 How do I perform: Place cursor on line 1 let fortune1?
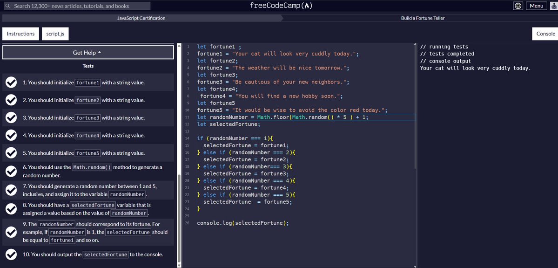click(219, 47)
